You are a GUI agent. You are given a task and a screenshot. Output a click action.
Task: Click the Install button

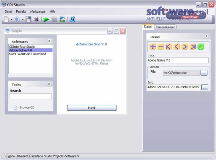[x=92, y=108]
